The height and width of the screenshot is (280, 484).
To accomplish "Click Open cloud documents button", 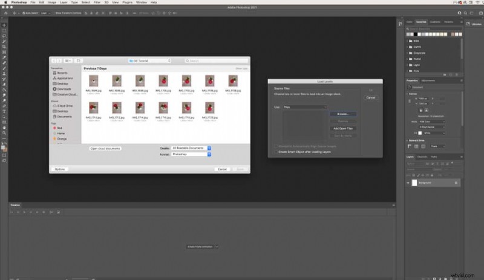I will click(x=105, y=149).
